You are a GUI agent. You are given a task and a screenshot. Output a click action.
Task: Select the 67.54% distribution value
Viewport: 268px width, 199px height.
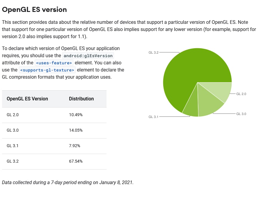[76, 161]
